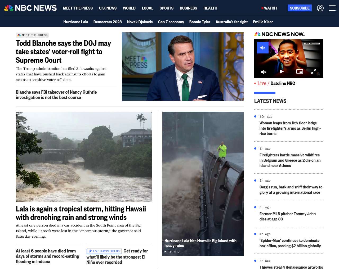Read the Spider-Man box office story
Screen dimensions: 339x271
click(x=290, y=243)
